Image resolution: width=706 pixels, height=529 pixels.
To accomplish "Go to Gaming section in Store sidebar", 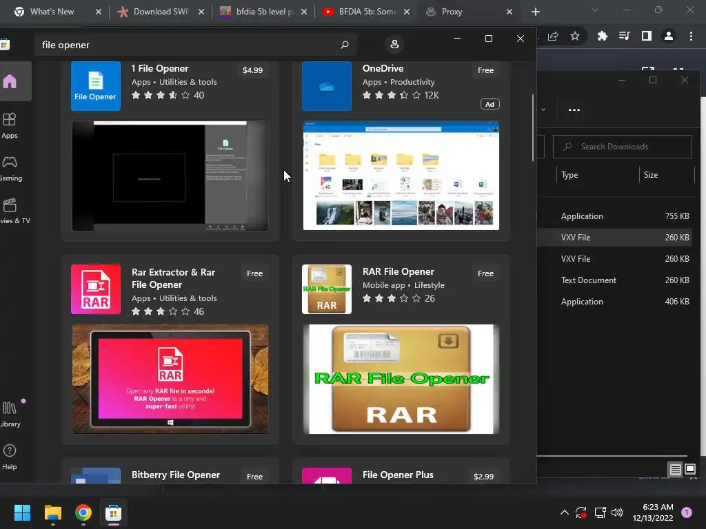I will 10,169.
